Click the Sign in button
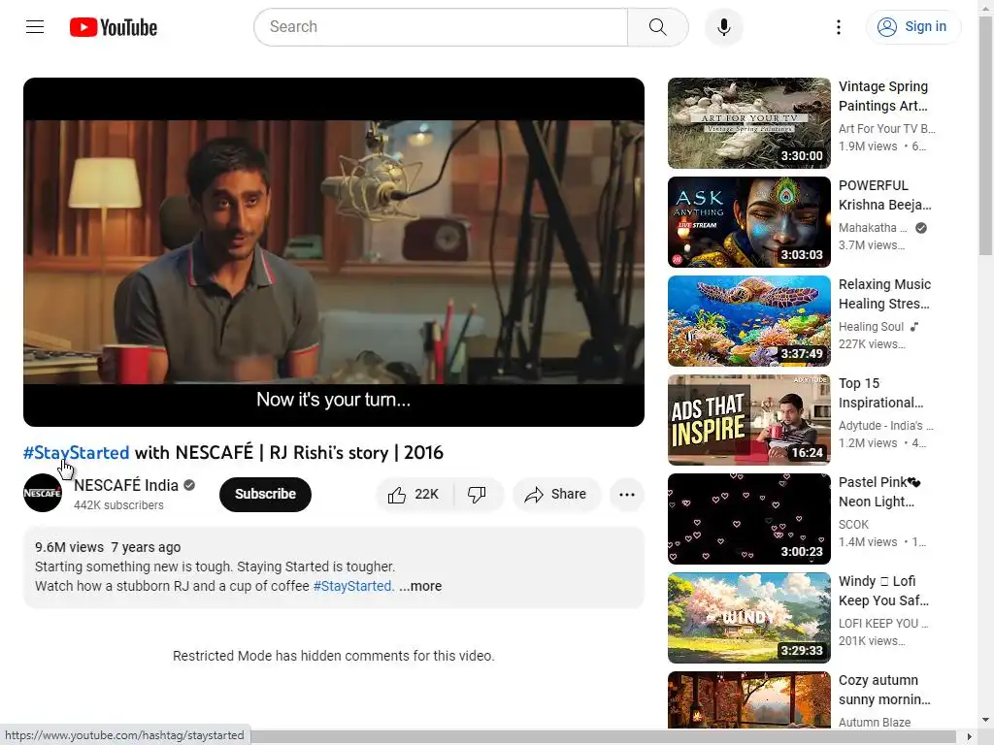The image size is (994, 745). [912, 26]
